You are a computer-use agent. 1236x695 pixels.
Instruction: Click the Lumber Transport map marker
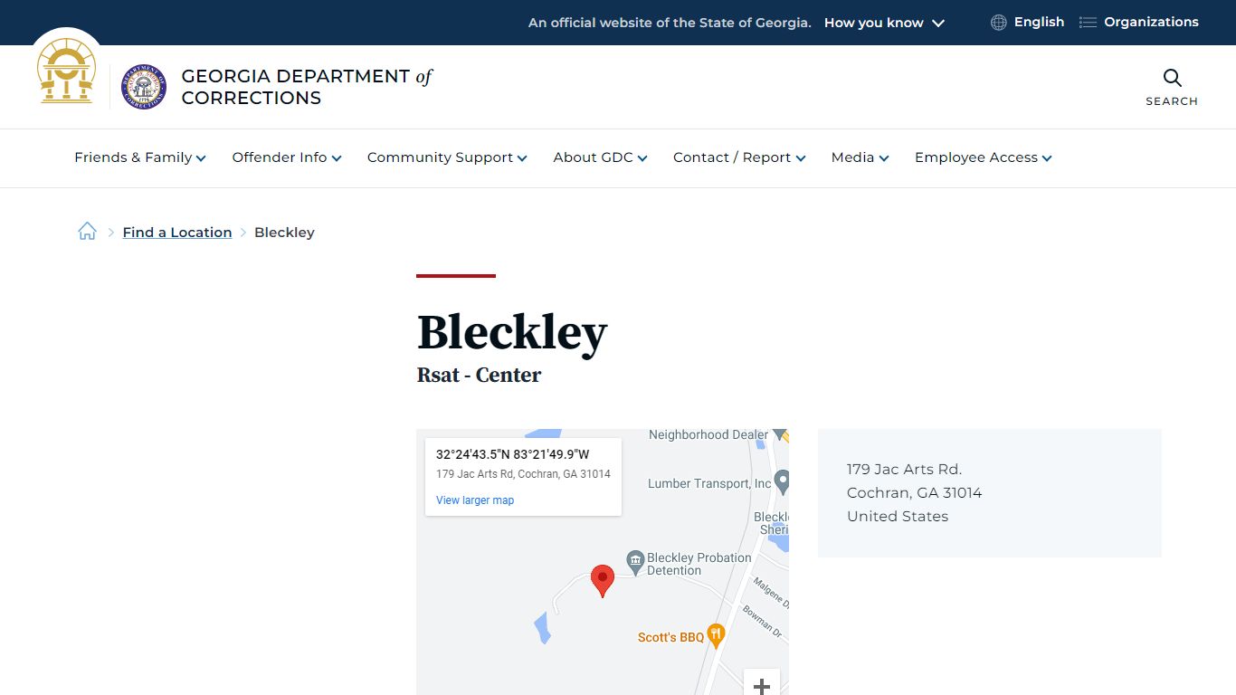[x=783, y=481]
